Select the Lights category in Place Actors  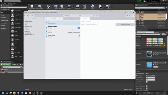[2, 15]
